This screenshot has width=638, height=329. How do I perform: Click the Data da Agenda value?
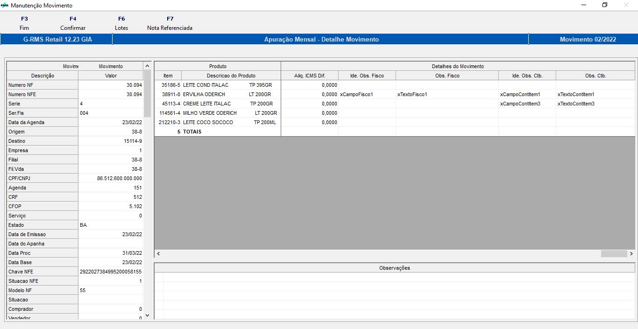point(111,122)
